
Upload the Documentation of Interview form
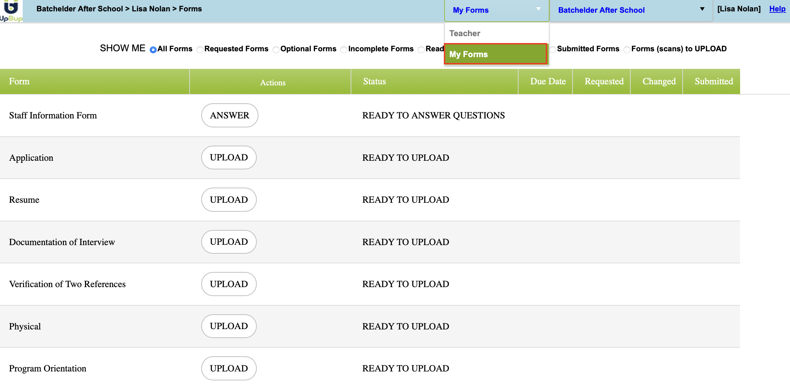pyautogui.click(x=229, y=242)
